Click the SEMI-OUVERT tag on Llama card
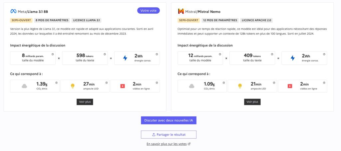 (x=21, y=20)
